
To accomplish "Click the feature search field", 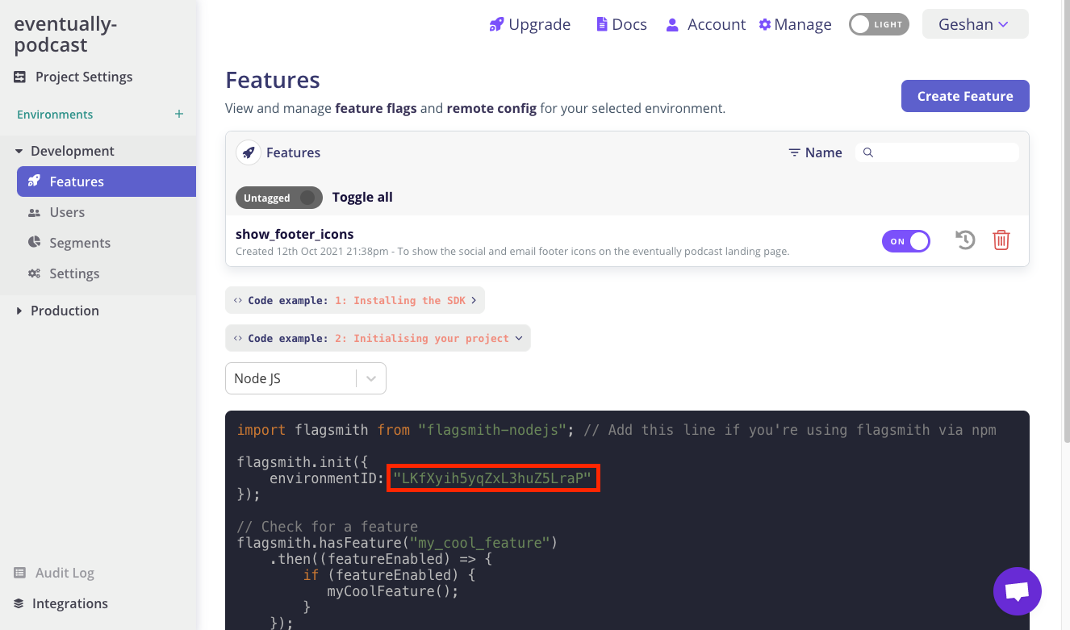I will [936, 152].
